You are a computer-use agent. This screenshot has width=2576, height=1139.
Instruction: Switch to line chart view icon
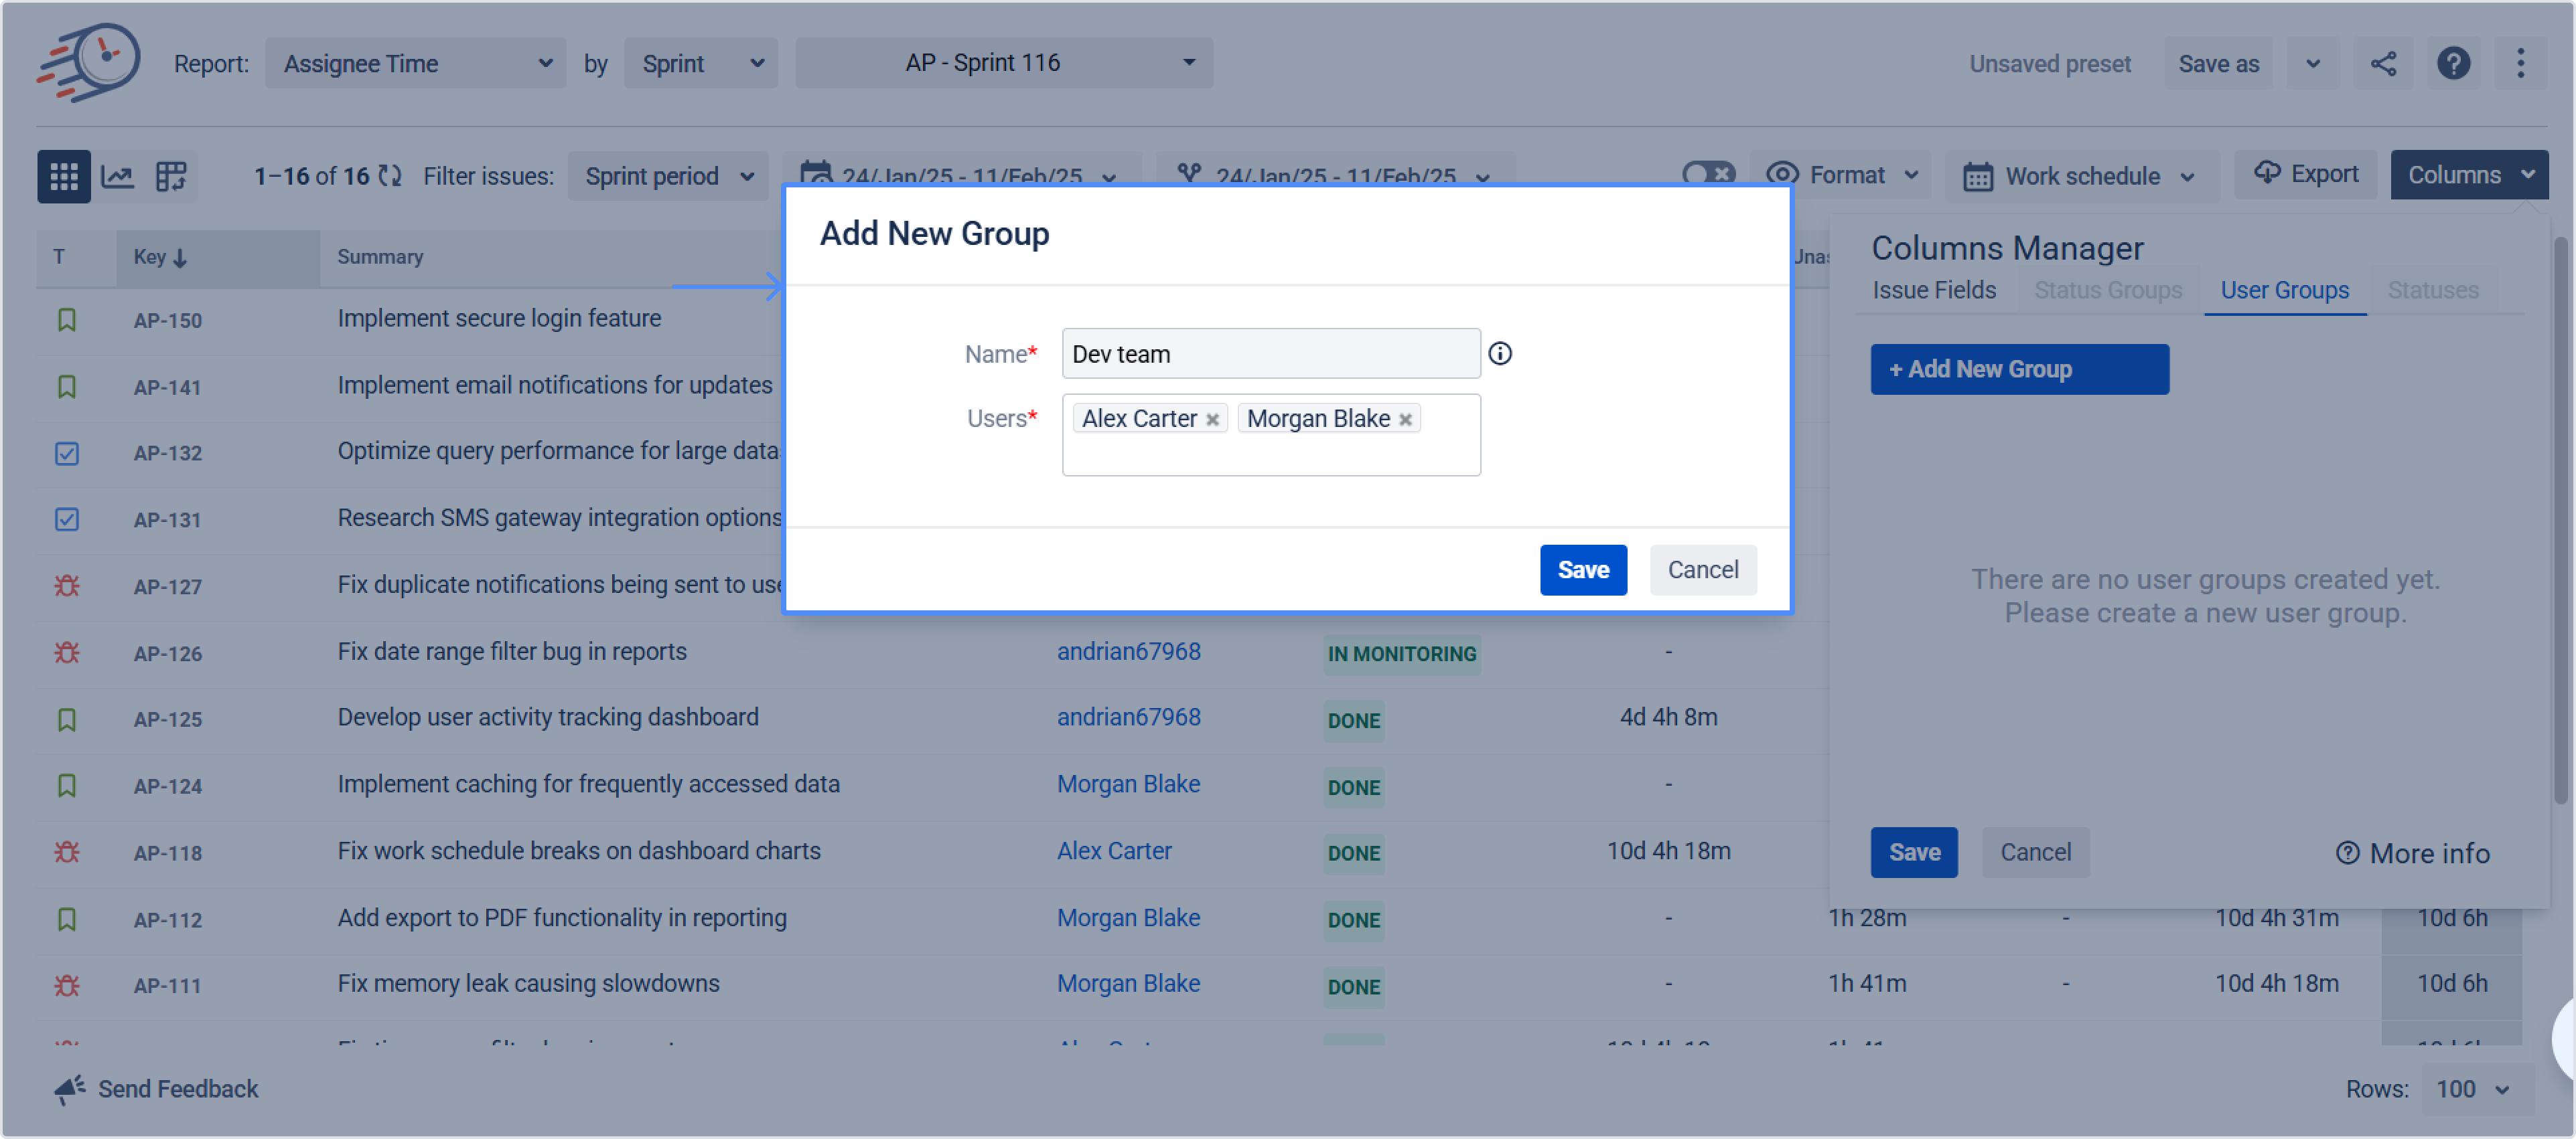tap(118, 177)
